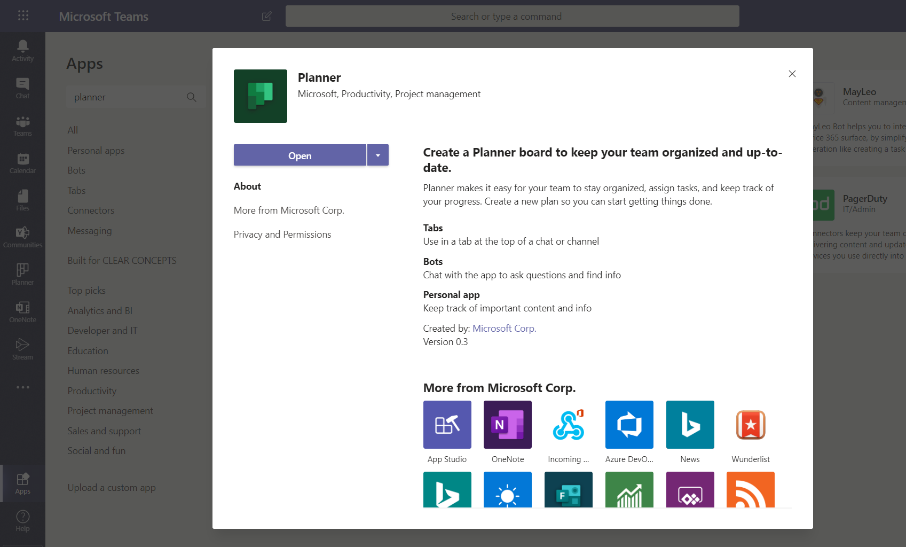Select the Bots category
The image size is (906, 547).
pyautogui.click(x=76, y=170)
